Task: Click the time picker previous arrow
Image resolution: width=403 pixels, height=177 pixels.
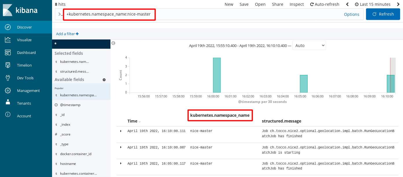Action: click(347, 4)
